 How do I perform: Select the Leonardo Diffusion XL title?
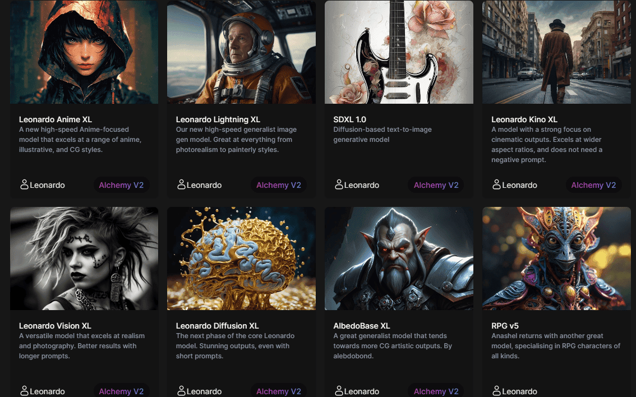(x=217, y=326)
